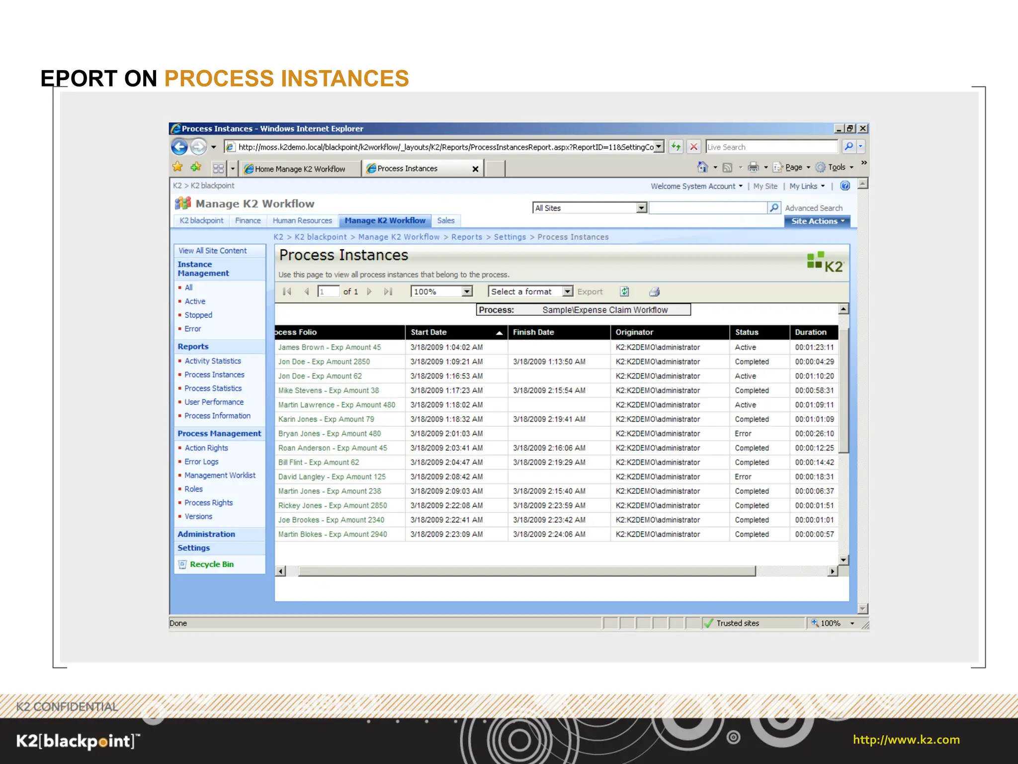The image size is (1018, 764).
Task: Go to next report page icon
Action: 369,291
